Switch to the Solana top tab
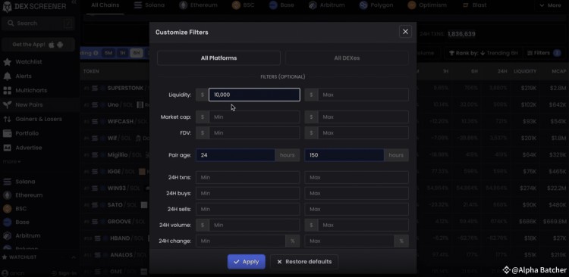The image size is (569, 277). [x=149, y=5]
